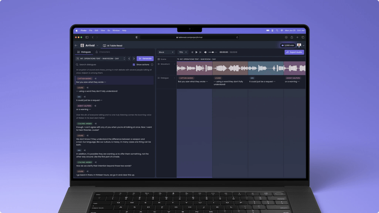Click AGENT HALPERN tag in timeline
Image resolution: width=379 pixels, height=213 pixels.
coord(293,78)
